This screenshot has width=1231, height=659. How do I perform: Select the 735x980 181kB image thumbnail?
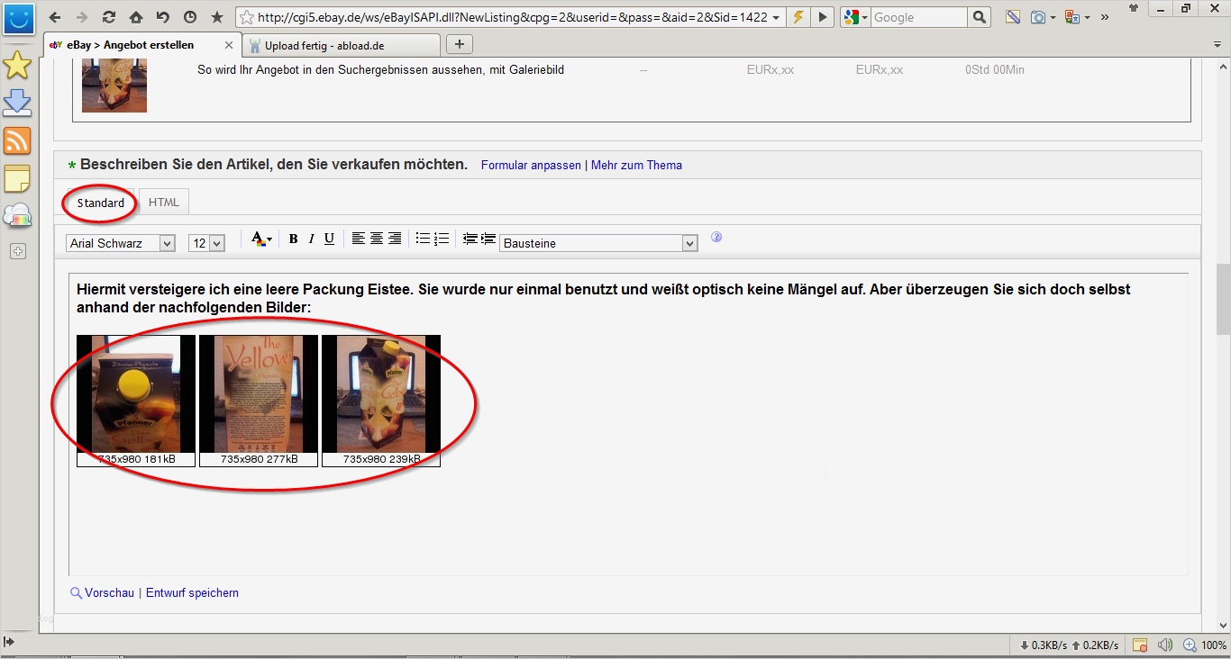pyautogui.click(x=136, y=402)
